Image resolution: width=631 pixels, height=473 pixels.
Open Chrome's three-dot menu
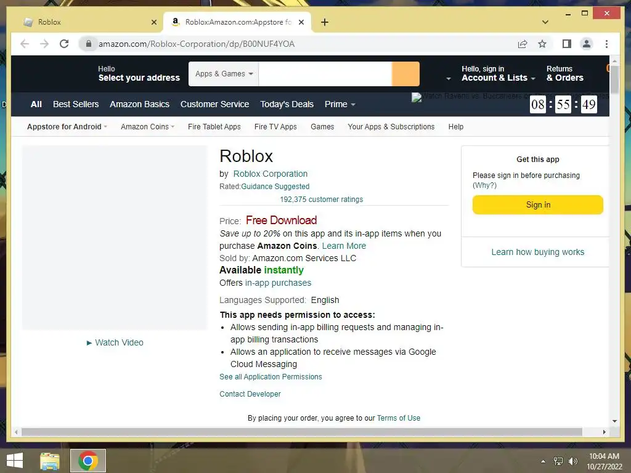[x=606, y=44]
